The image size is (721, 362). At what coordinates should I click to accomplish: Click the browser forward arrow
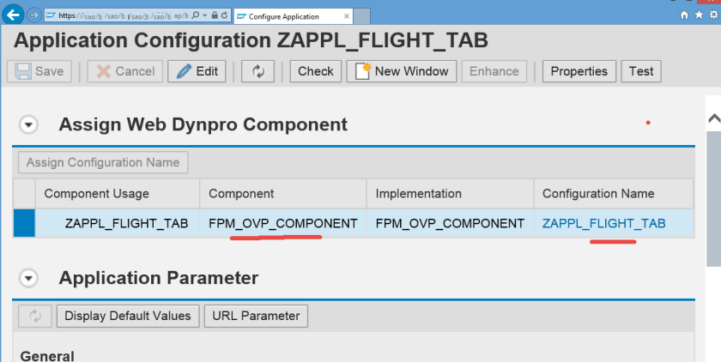[33, 15]
